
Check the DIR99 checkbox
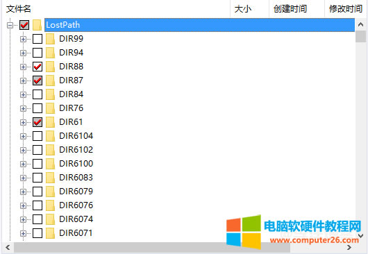click(37, 39)
